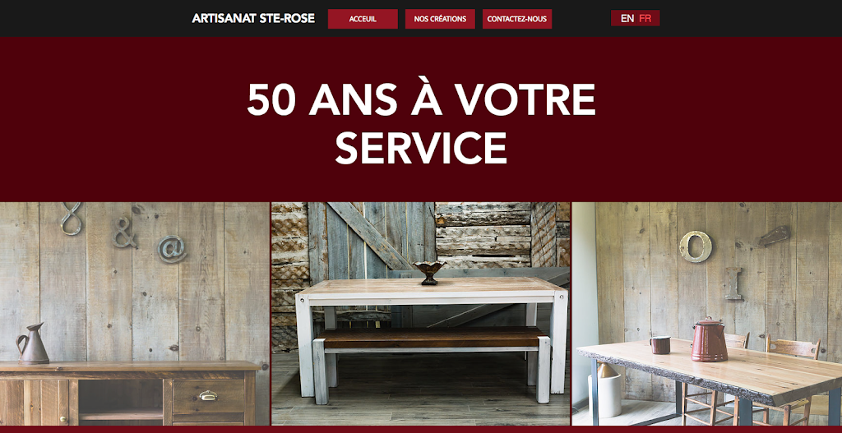Click the brown mug on the live-edge table
Viewport: 842px width, 433px height.
tap(660, 344)
